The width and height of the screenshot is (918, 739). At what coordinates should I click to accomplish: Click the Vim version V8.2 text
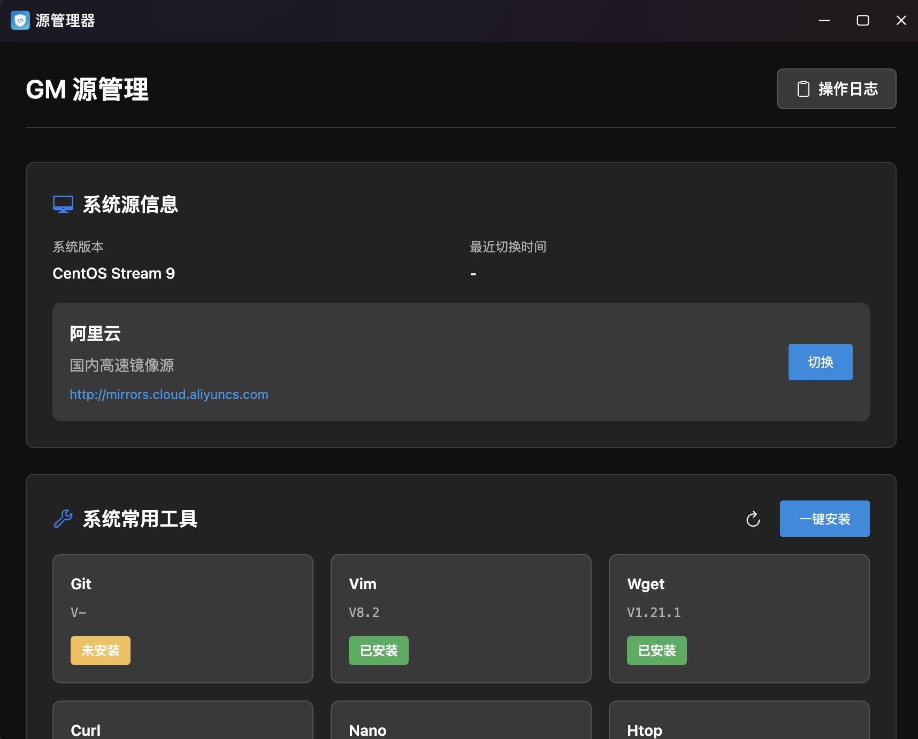pyautogui.click(x=364, y=612)
